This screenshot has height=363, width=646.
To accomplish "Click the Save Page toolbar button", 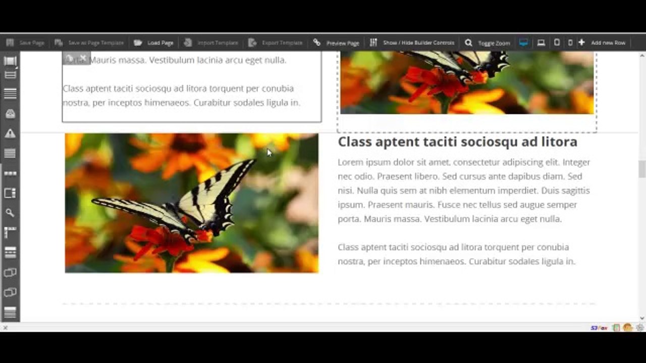I will pos(25,43).
